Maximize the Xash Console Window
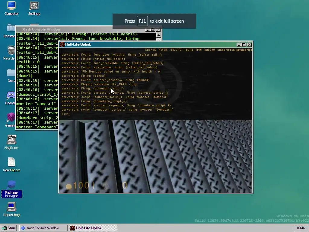 tap(152, 30)
